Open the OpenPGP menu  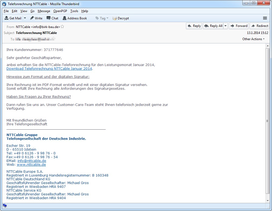click(x=60, y=11)
